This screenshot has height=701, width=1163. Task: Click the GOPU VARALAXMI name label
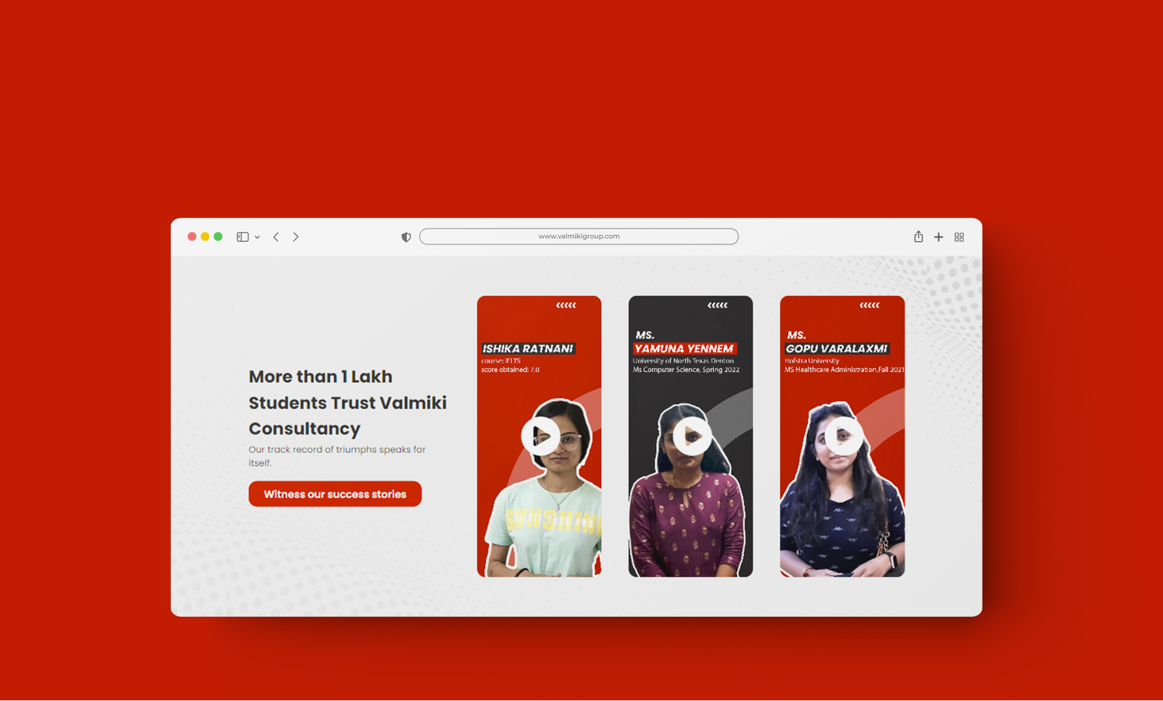click(x=837, y=348)
